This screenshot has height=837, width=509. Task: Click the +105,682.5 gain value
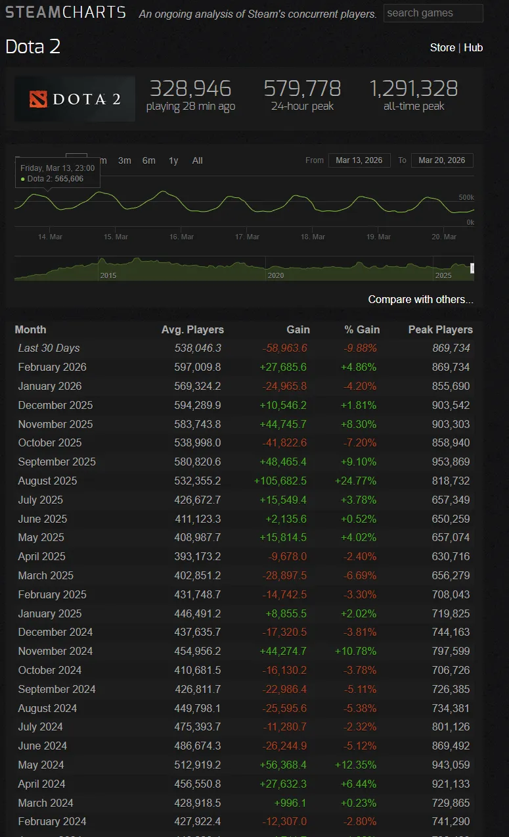point(280,481)
